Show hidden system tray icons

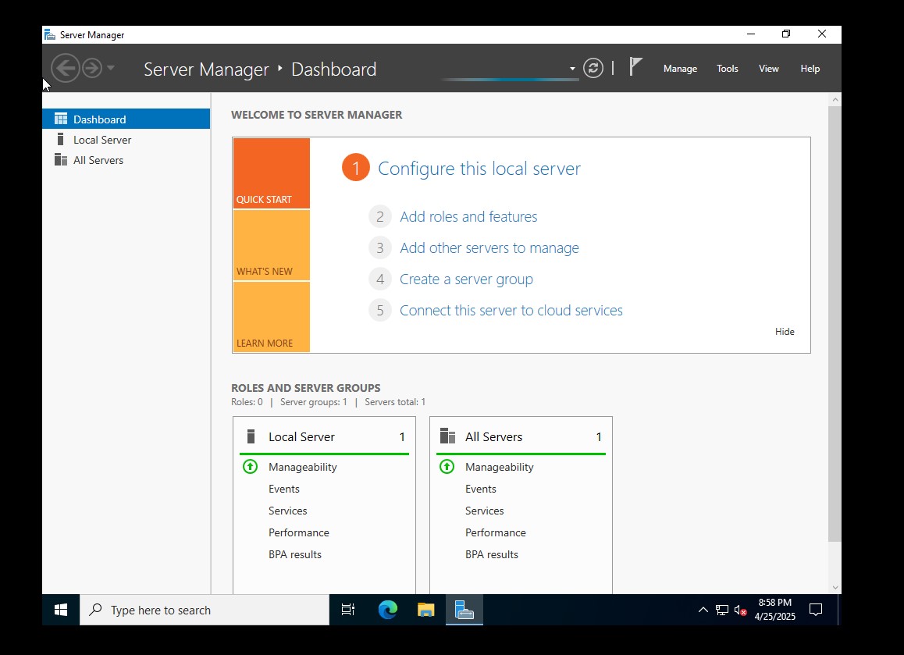coord(703,611)
